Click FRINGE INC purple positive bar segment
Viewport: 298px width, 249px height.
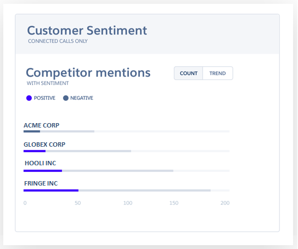[x=51, y=190]
